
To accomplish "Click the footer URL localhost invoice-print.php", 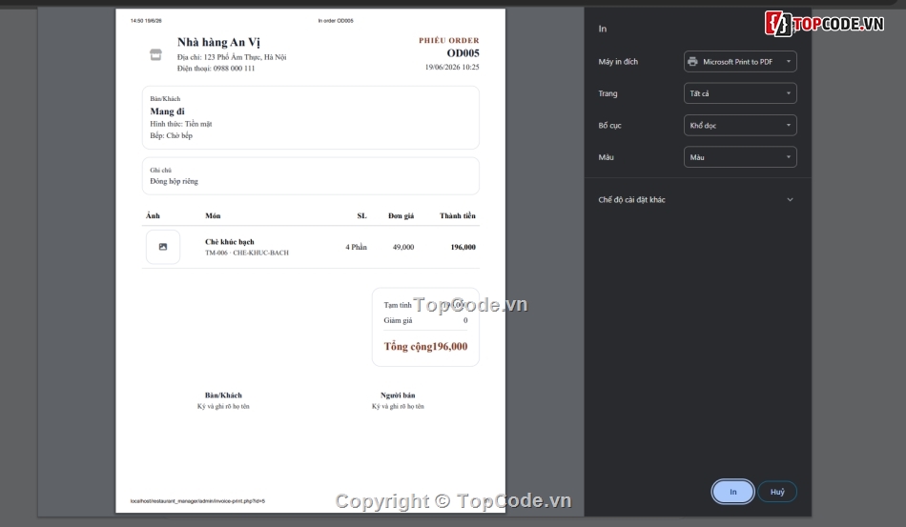I will pos(197,501).
